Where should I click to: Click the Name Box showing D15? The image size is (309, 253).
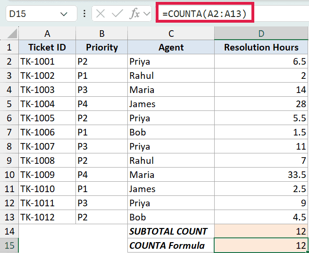(x=42, y=14)
